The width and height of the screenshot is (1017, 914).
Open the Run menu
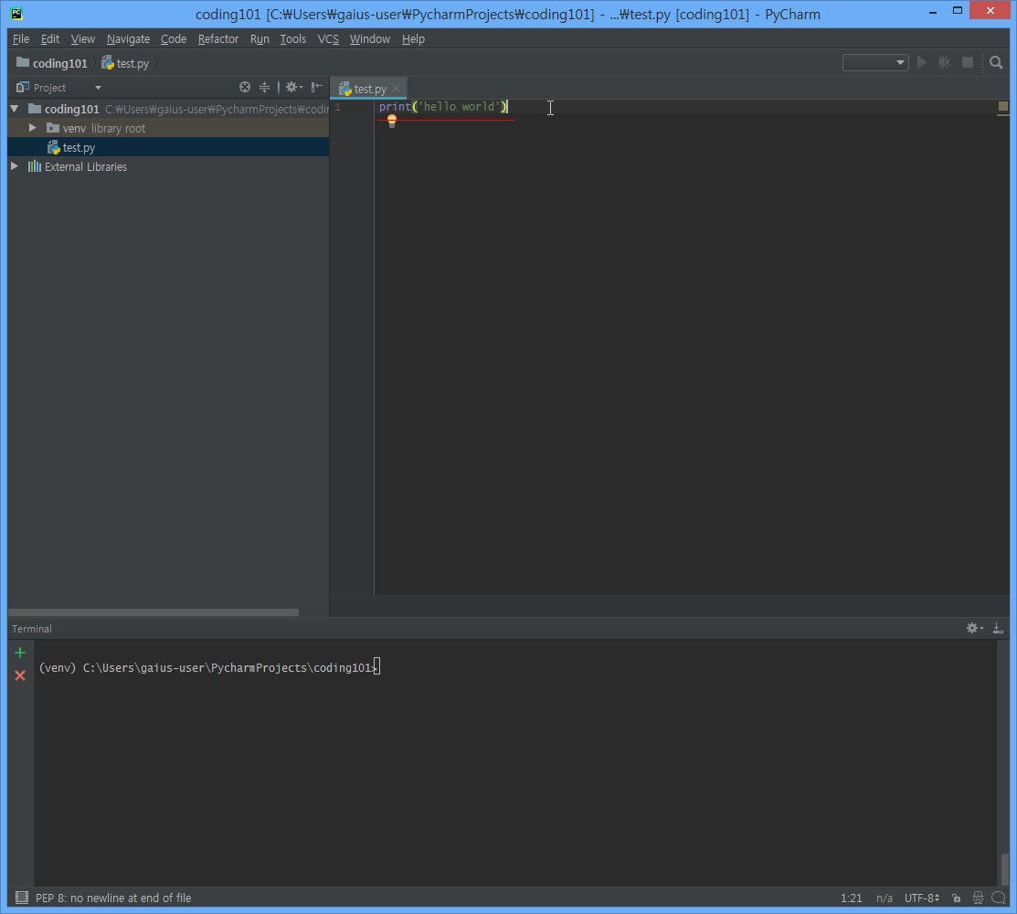pyautogui.click(x=260, y=39)
